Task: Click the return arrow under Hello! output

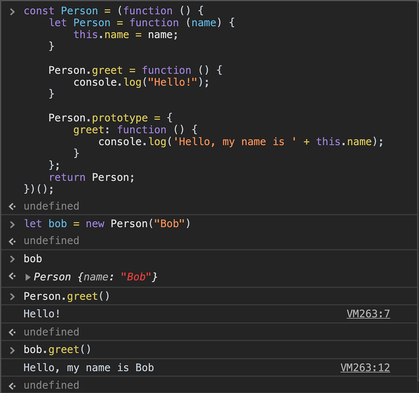Action: pos(12,332)
